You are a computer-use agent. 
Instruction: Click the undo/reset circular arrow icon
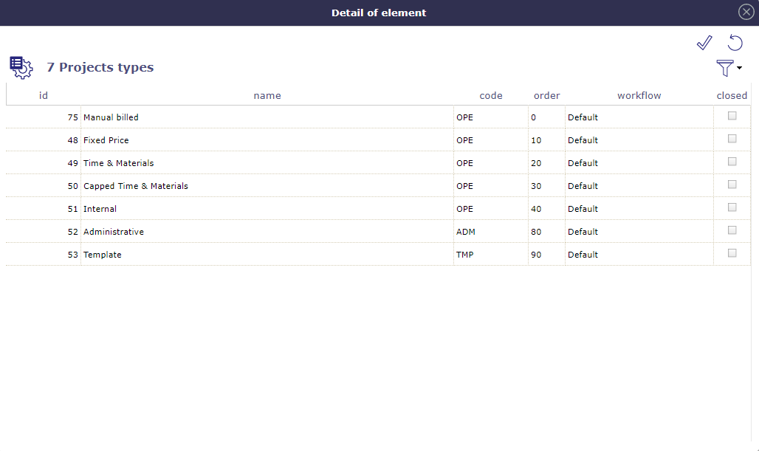pyautogui.click(x=735, y=43)
